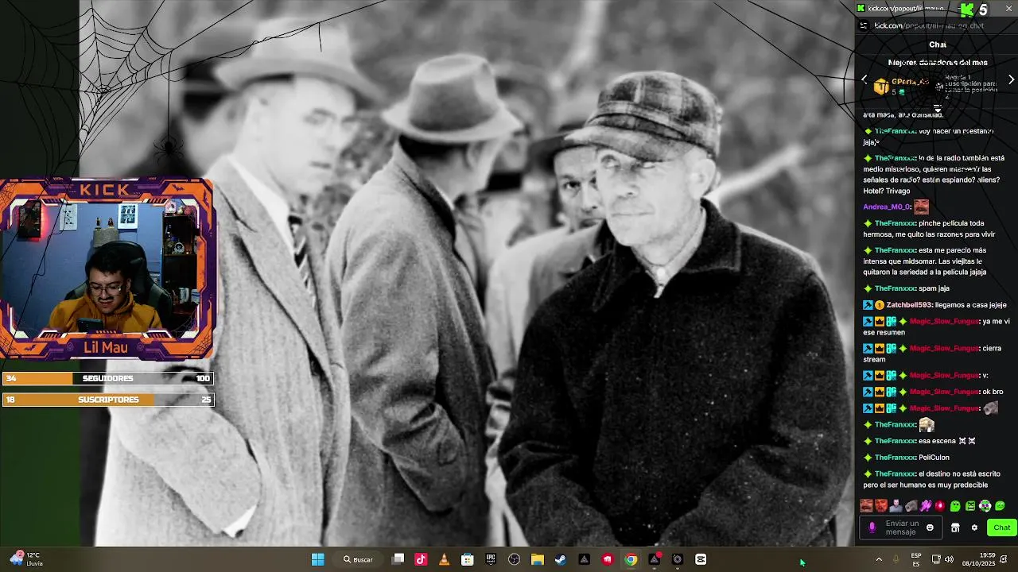
Task: Insert the green headphones character emote
Action: tap(985, 506)
